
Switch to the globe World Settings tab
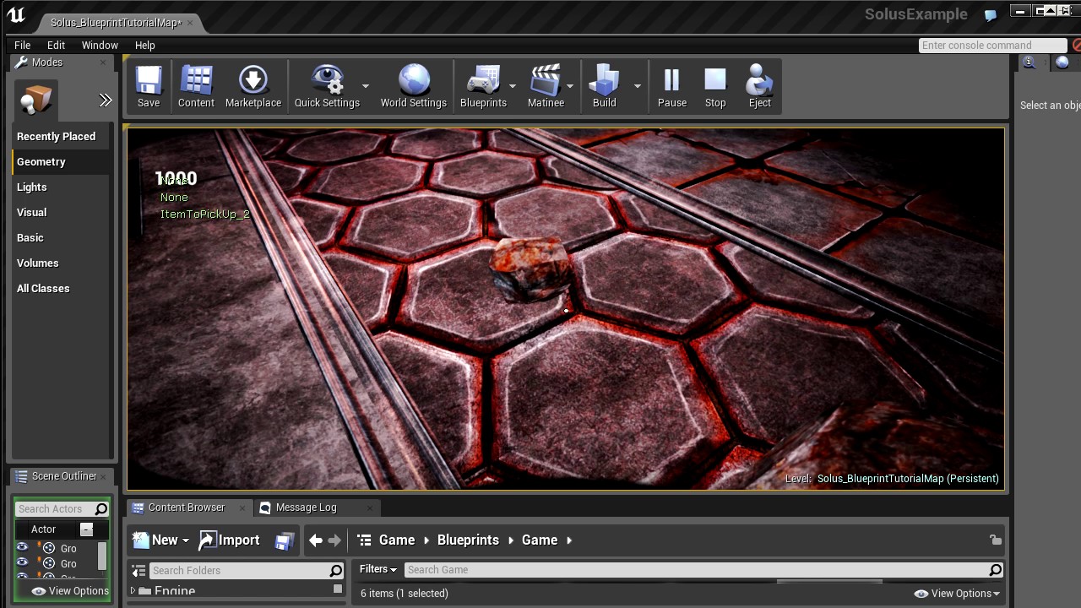coord(1062,62)
